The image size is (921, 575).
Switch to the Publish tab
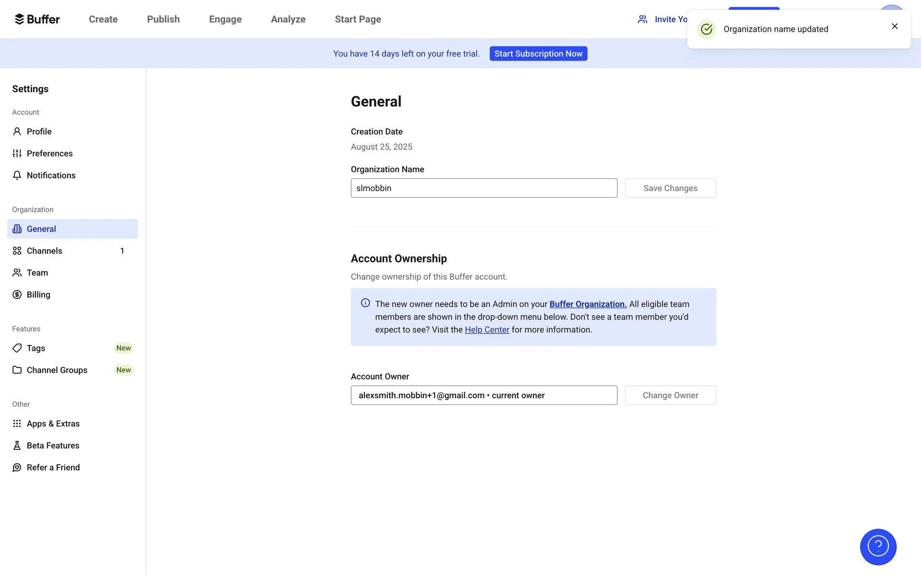(x=163, y=19)
